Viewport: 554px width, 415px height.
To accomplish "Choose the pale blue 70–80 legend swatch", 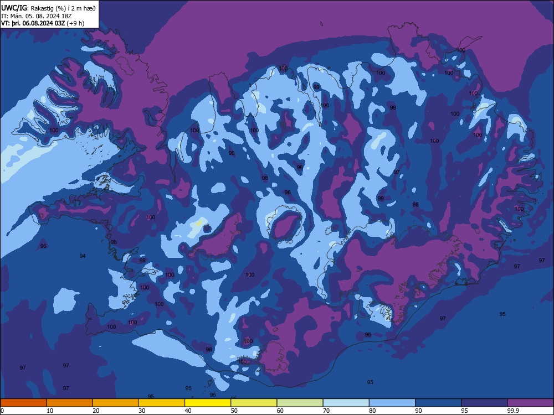I will (x=346, y=403).
